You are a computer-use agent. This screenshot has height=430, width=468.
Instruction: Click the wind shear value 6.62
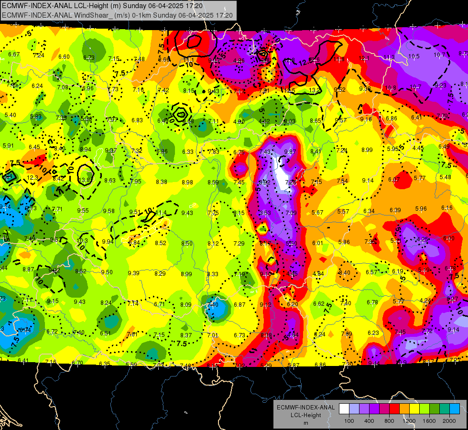point(319,303)
